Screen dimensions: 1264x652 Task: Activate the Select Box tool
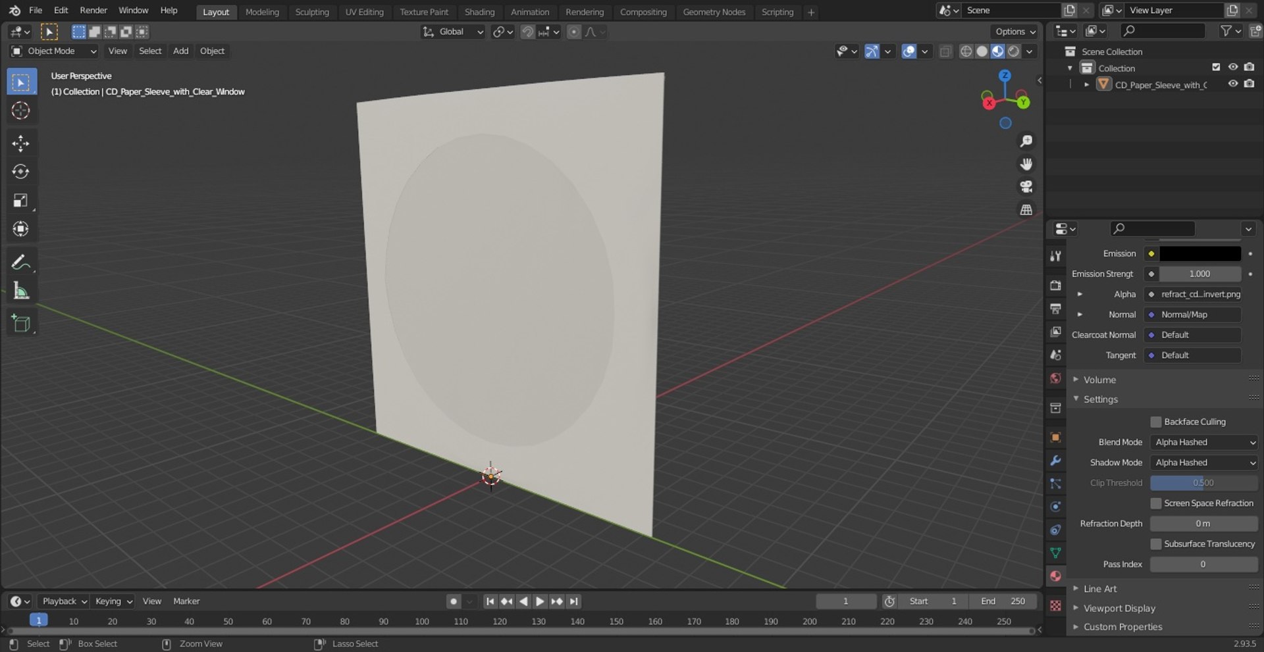[21, 82]
